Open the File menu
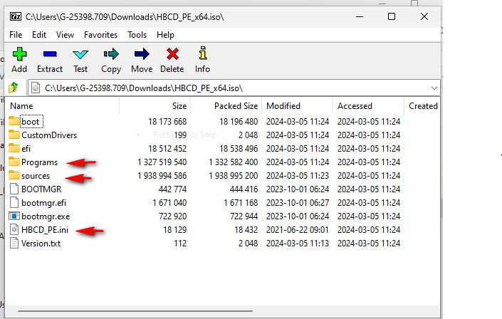 click(16, 35)
